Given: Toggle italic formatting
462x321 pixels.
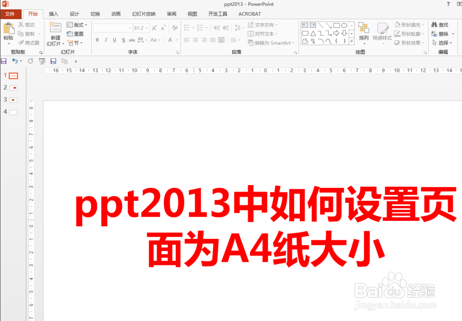Looking at the screenshot, I should [106, 40].
